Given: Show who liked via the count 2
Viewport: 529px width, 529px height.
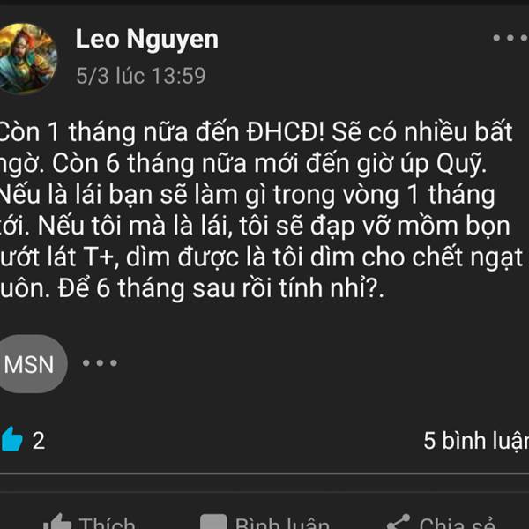Looking at the screenshot, I should (39, 441).
